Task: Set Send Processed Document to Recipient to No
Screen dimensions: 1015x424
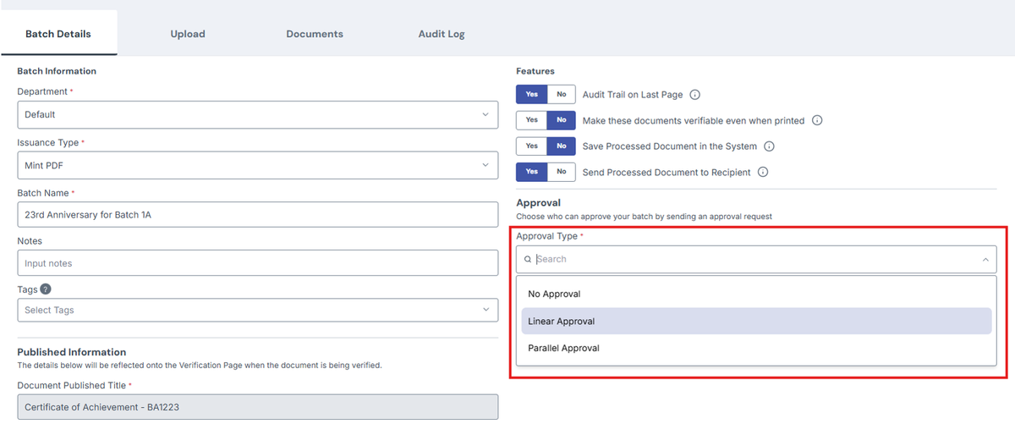Action: [x=561, y=172]
